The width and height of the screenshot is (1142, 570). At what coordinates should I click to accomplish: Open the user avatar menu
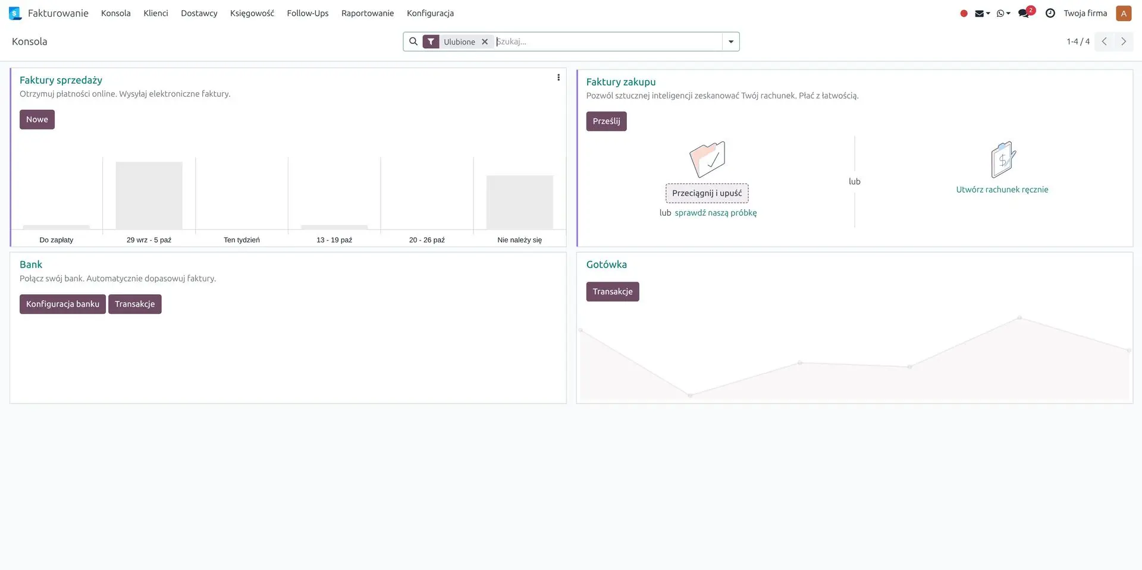pyautogui.click(x=1123, y=13)
